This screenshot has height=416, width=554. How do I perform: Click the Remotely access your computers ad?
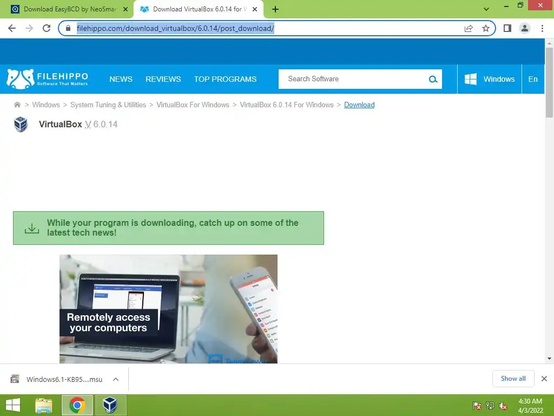pos(169,309)
